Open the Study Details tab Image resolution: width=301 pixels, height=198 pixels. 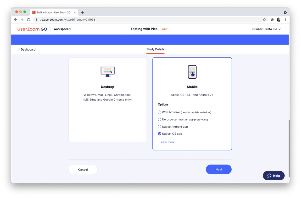click(155, 49)
